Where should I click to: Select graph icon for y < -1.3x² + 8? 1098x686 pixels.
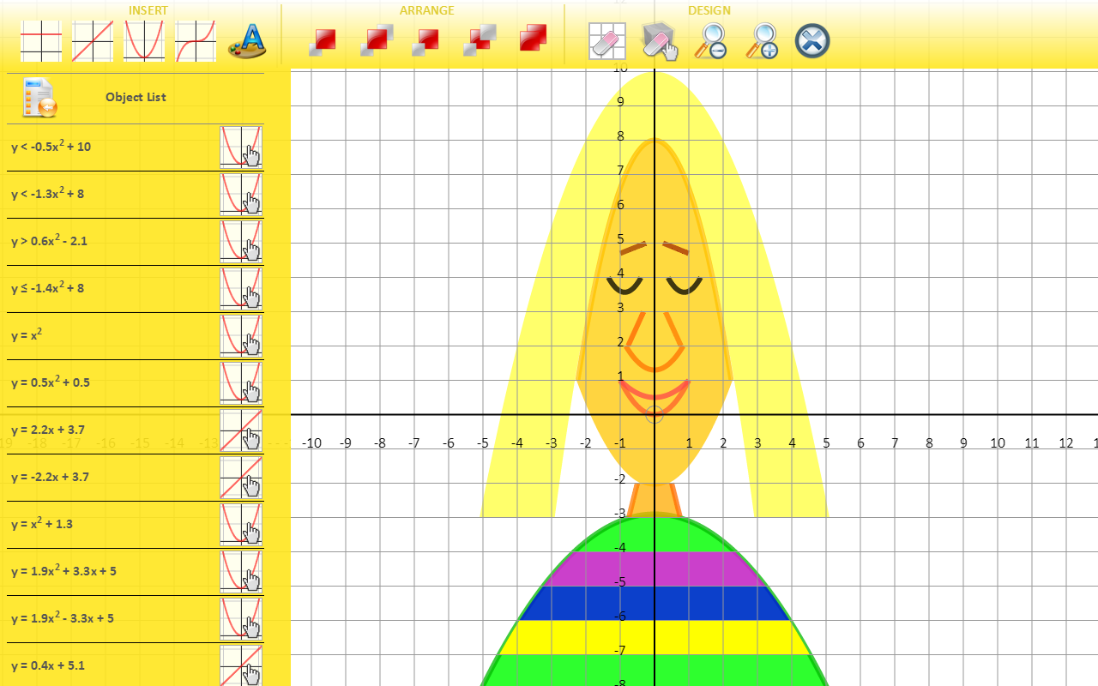click(241, 194)
